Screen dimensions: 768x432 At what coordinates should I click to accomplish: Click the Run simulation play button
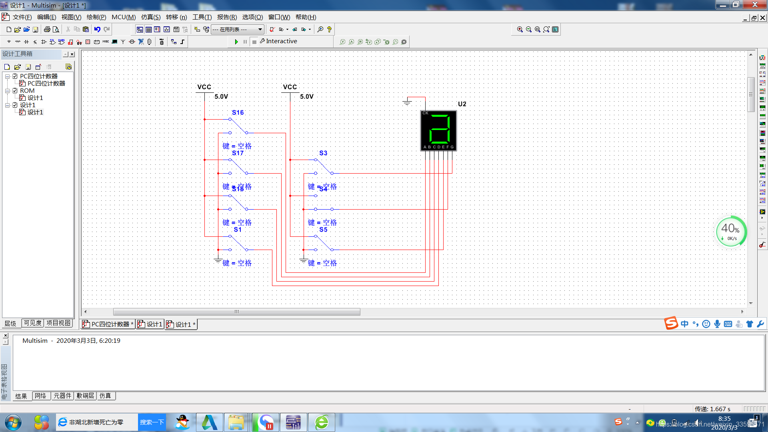point(236,42)
